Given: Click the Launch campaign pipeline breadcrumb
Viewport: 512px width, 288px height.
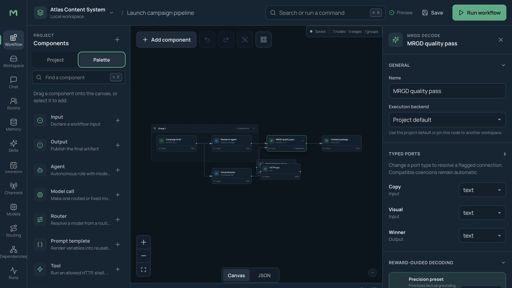Looking at the screenshot, I should pos(160,13).
